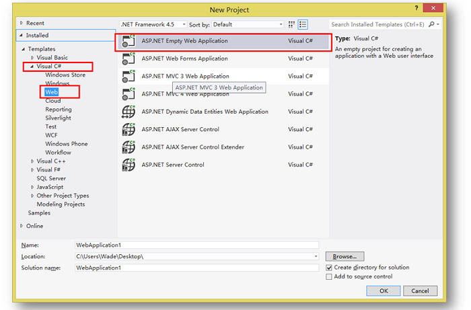Collapse the Visual C# node arrow

pos(32,67)
